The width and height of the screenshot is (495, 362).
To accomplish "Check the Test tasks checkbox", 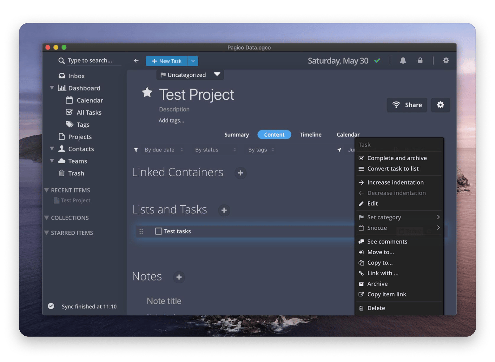I will 158,231.
